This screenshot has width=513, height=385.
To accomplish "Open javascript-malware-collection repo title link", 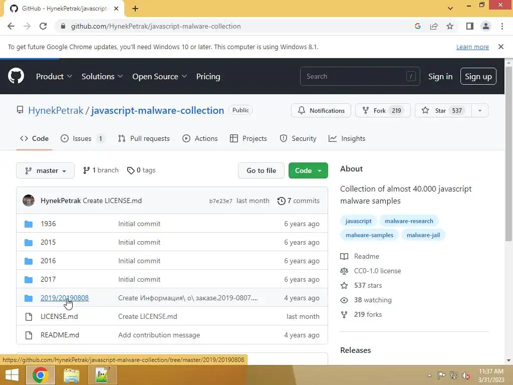I will (x=157, y=111).
